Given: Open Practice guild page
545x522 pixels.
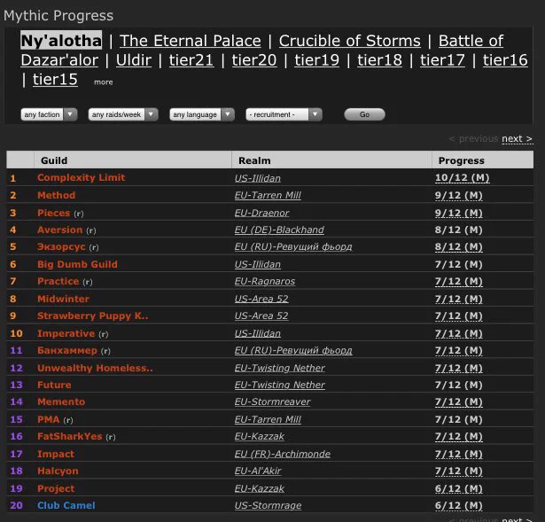Looking at the screenshot, I should [x=58, y=281].
